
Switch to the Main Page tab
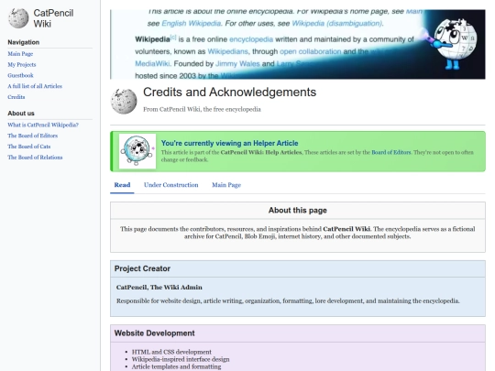pos(226,185)
